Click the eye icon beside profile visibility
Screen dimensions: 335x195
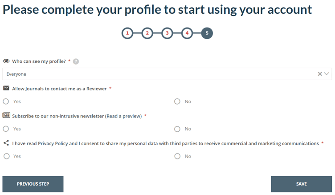tap(6, 61)
